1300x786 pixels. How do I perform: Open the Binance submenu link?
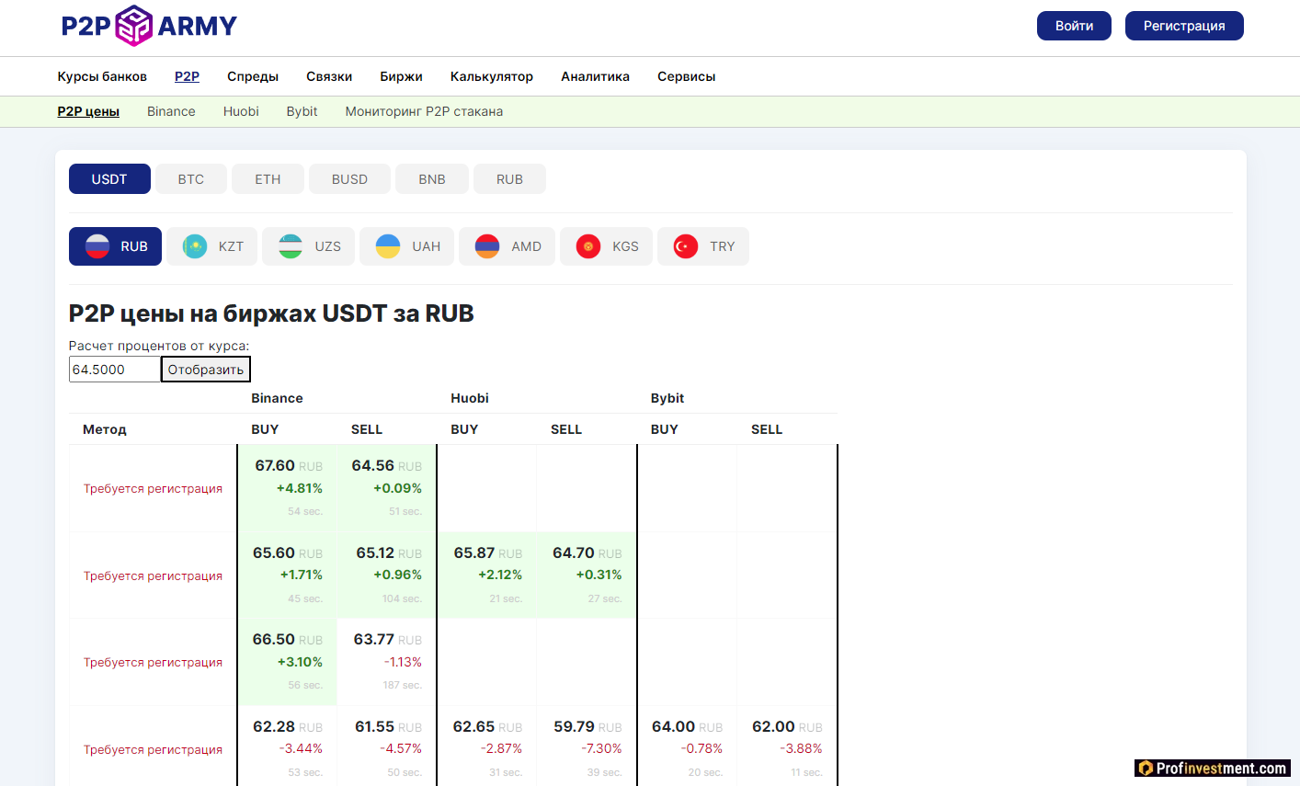(171, 111)
